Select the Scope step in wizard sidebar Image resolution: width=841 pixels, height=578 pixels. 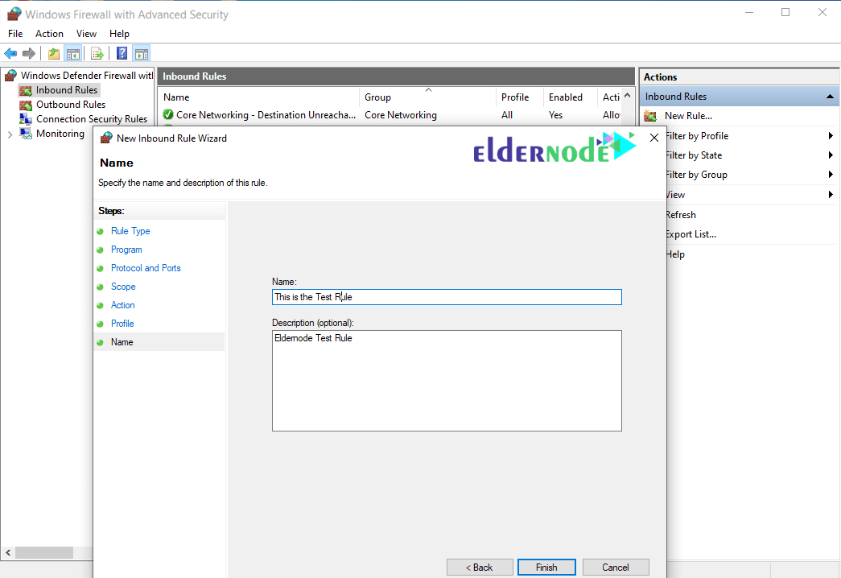click(x=123, y=287)
